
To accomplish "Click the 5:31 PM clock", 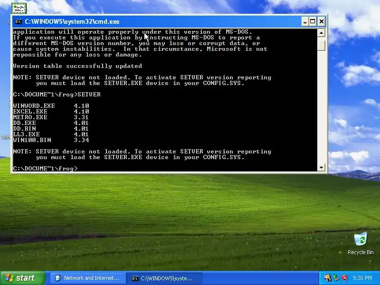I will pyautogui.click(x=362, y=278).
